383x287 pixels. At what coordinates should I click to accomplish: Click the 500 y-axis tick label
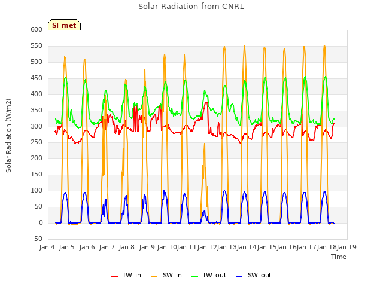coord(37,62)
